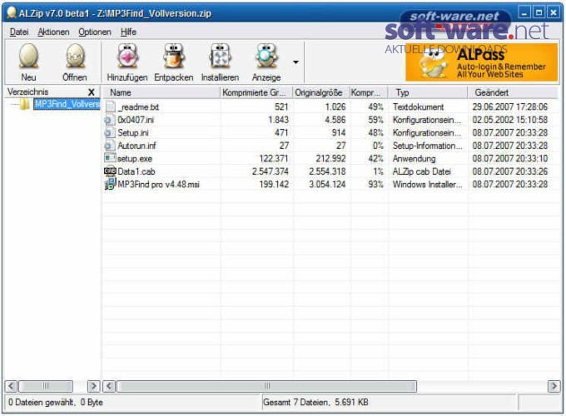
Task: Click the 0x0407.ini file icon
Action: pyautogui.click(x=110, y=120)
